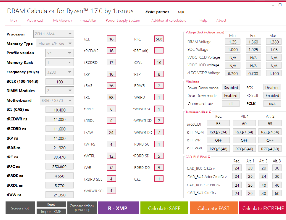Click the Command rate 1T field
Viewport: 286px width, 220px height.
[x=230, y=104]
